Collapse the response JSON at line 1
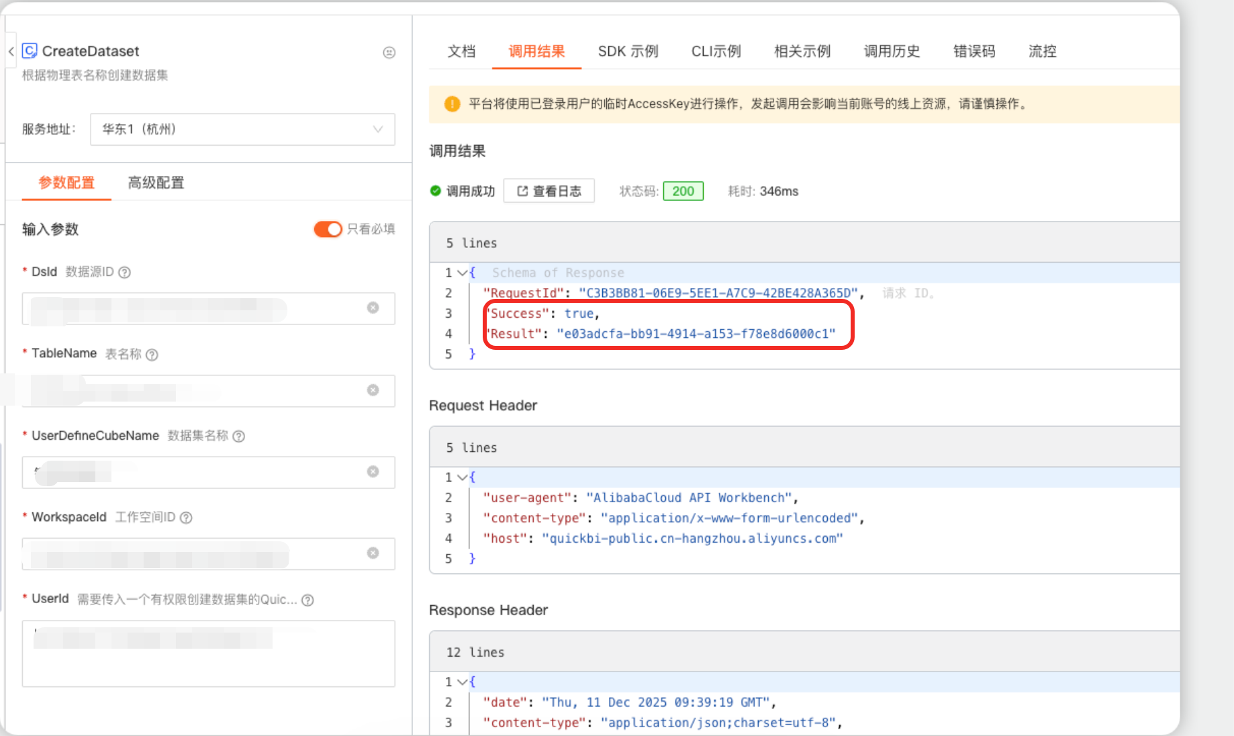1234x736 pixels. tap(462, 273)
